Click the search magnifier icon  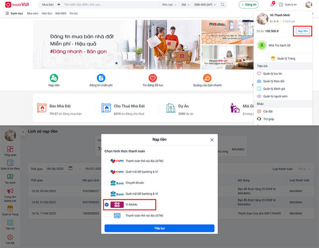coord(222,5)
